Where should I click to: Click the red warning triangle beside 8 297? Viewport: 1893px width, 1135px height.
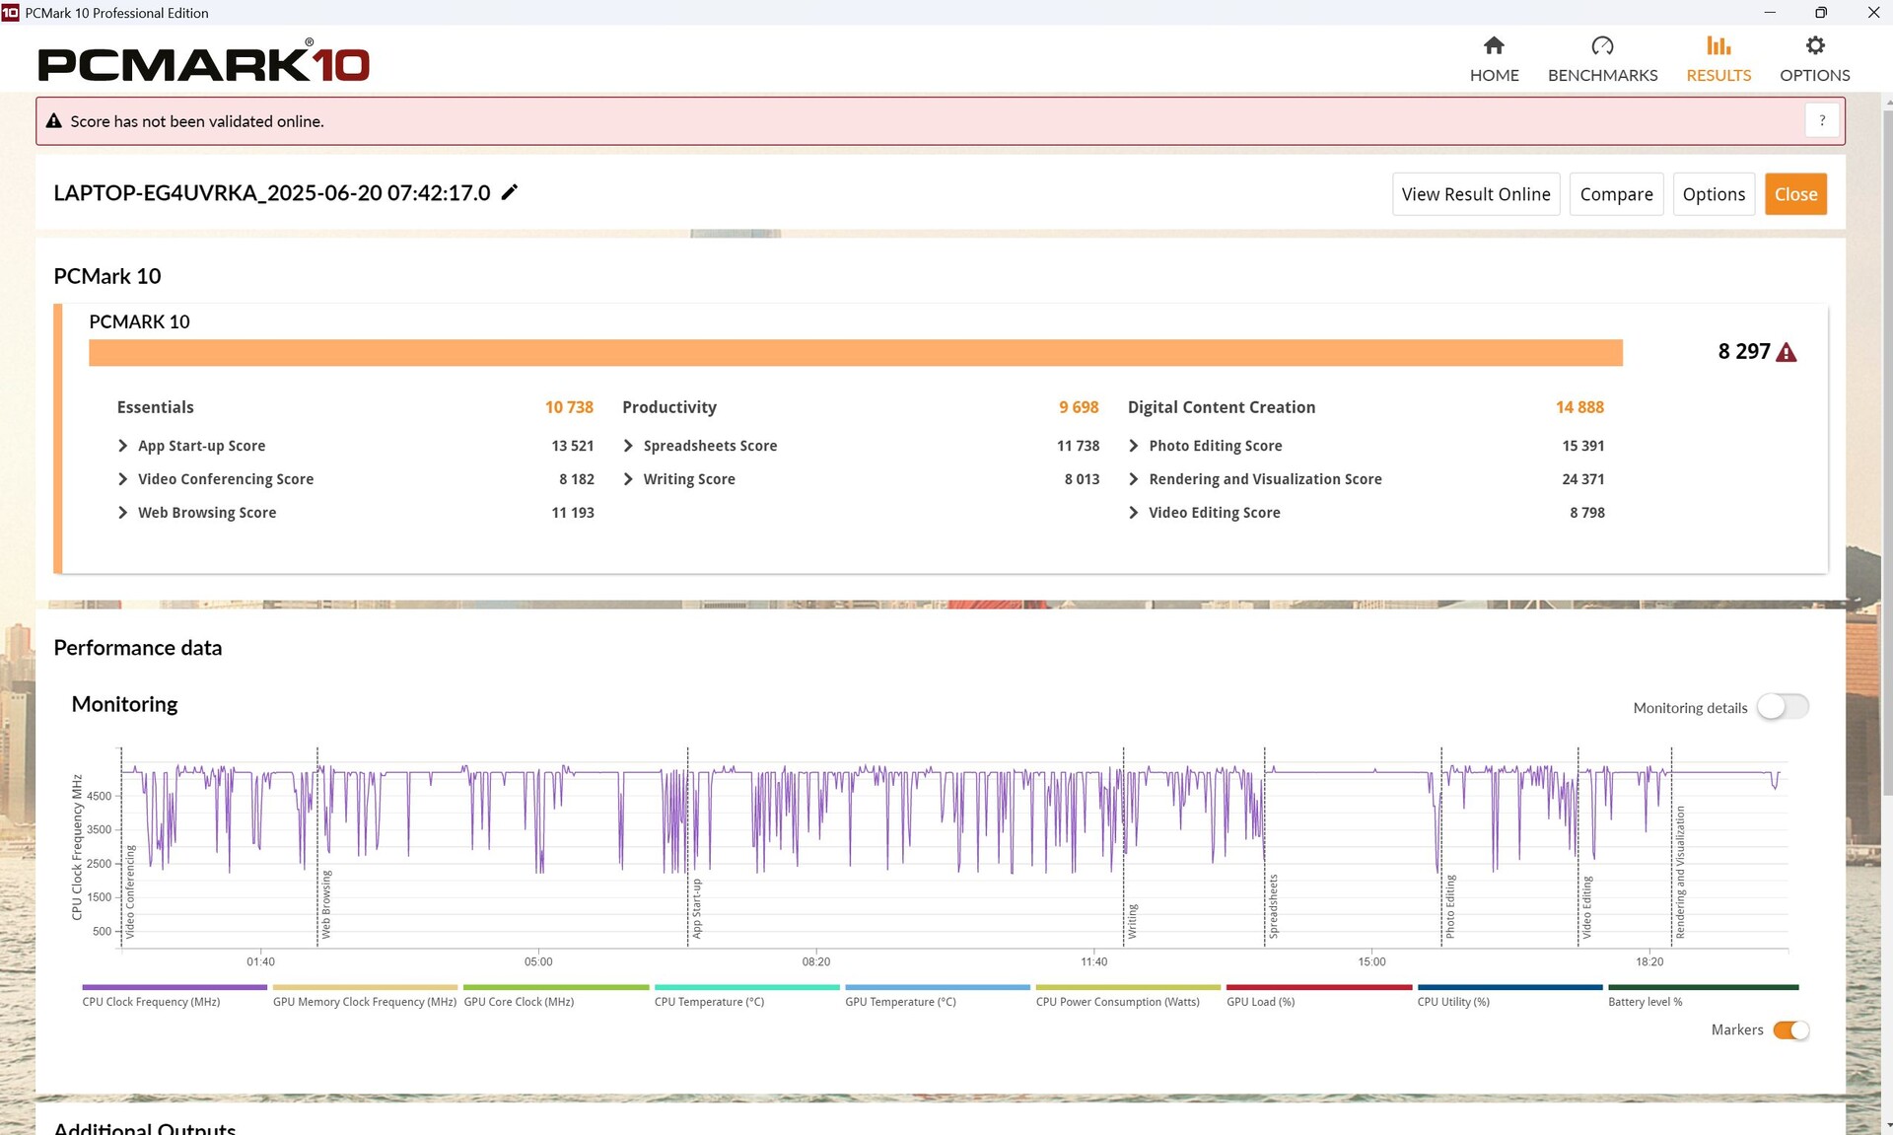click(x=1786, y=353)
